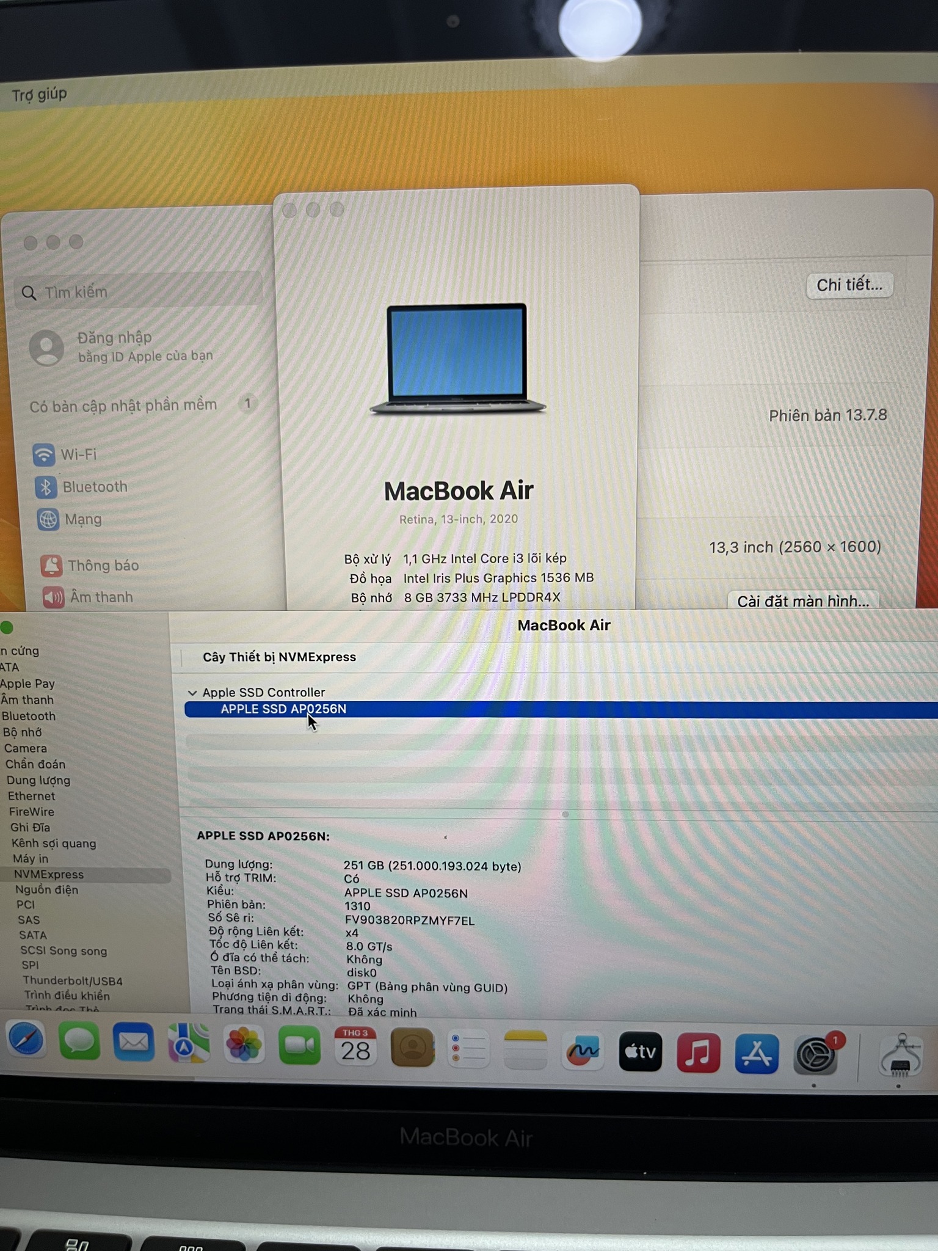Open Thông báo settings pane

(90, 566)
